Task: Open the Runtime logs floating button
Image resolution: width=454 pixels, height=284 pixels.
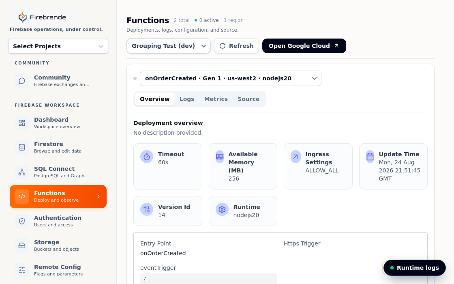Action: tap(415, 268)
